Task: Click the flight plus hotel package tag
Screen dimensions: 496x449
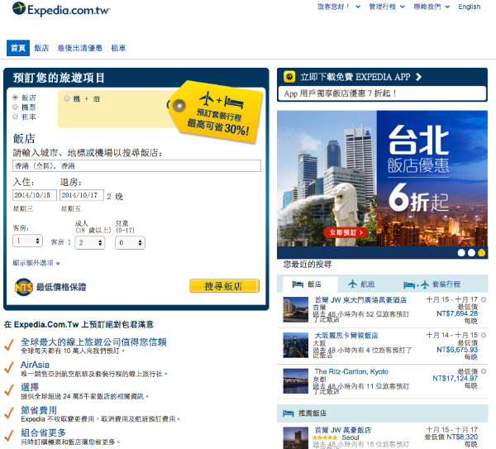Action: click(216, 112)
